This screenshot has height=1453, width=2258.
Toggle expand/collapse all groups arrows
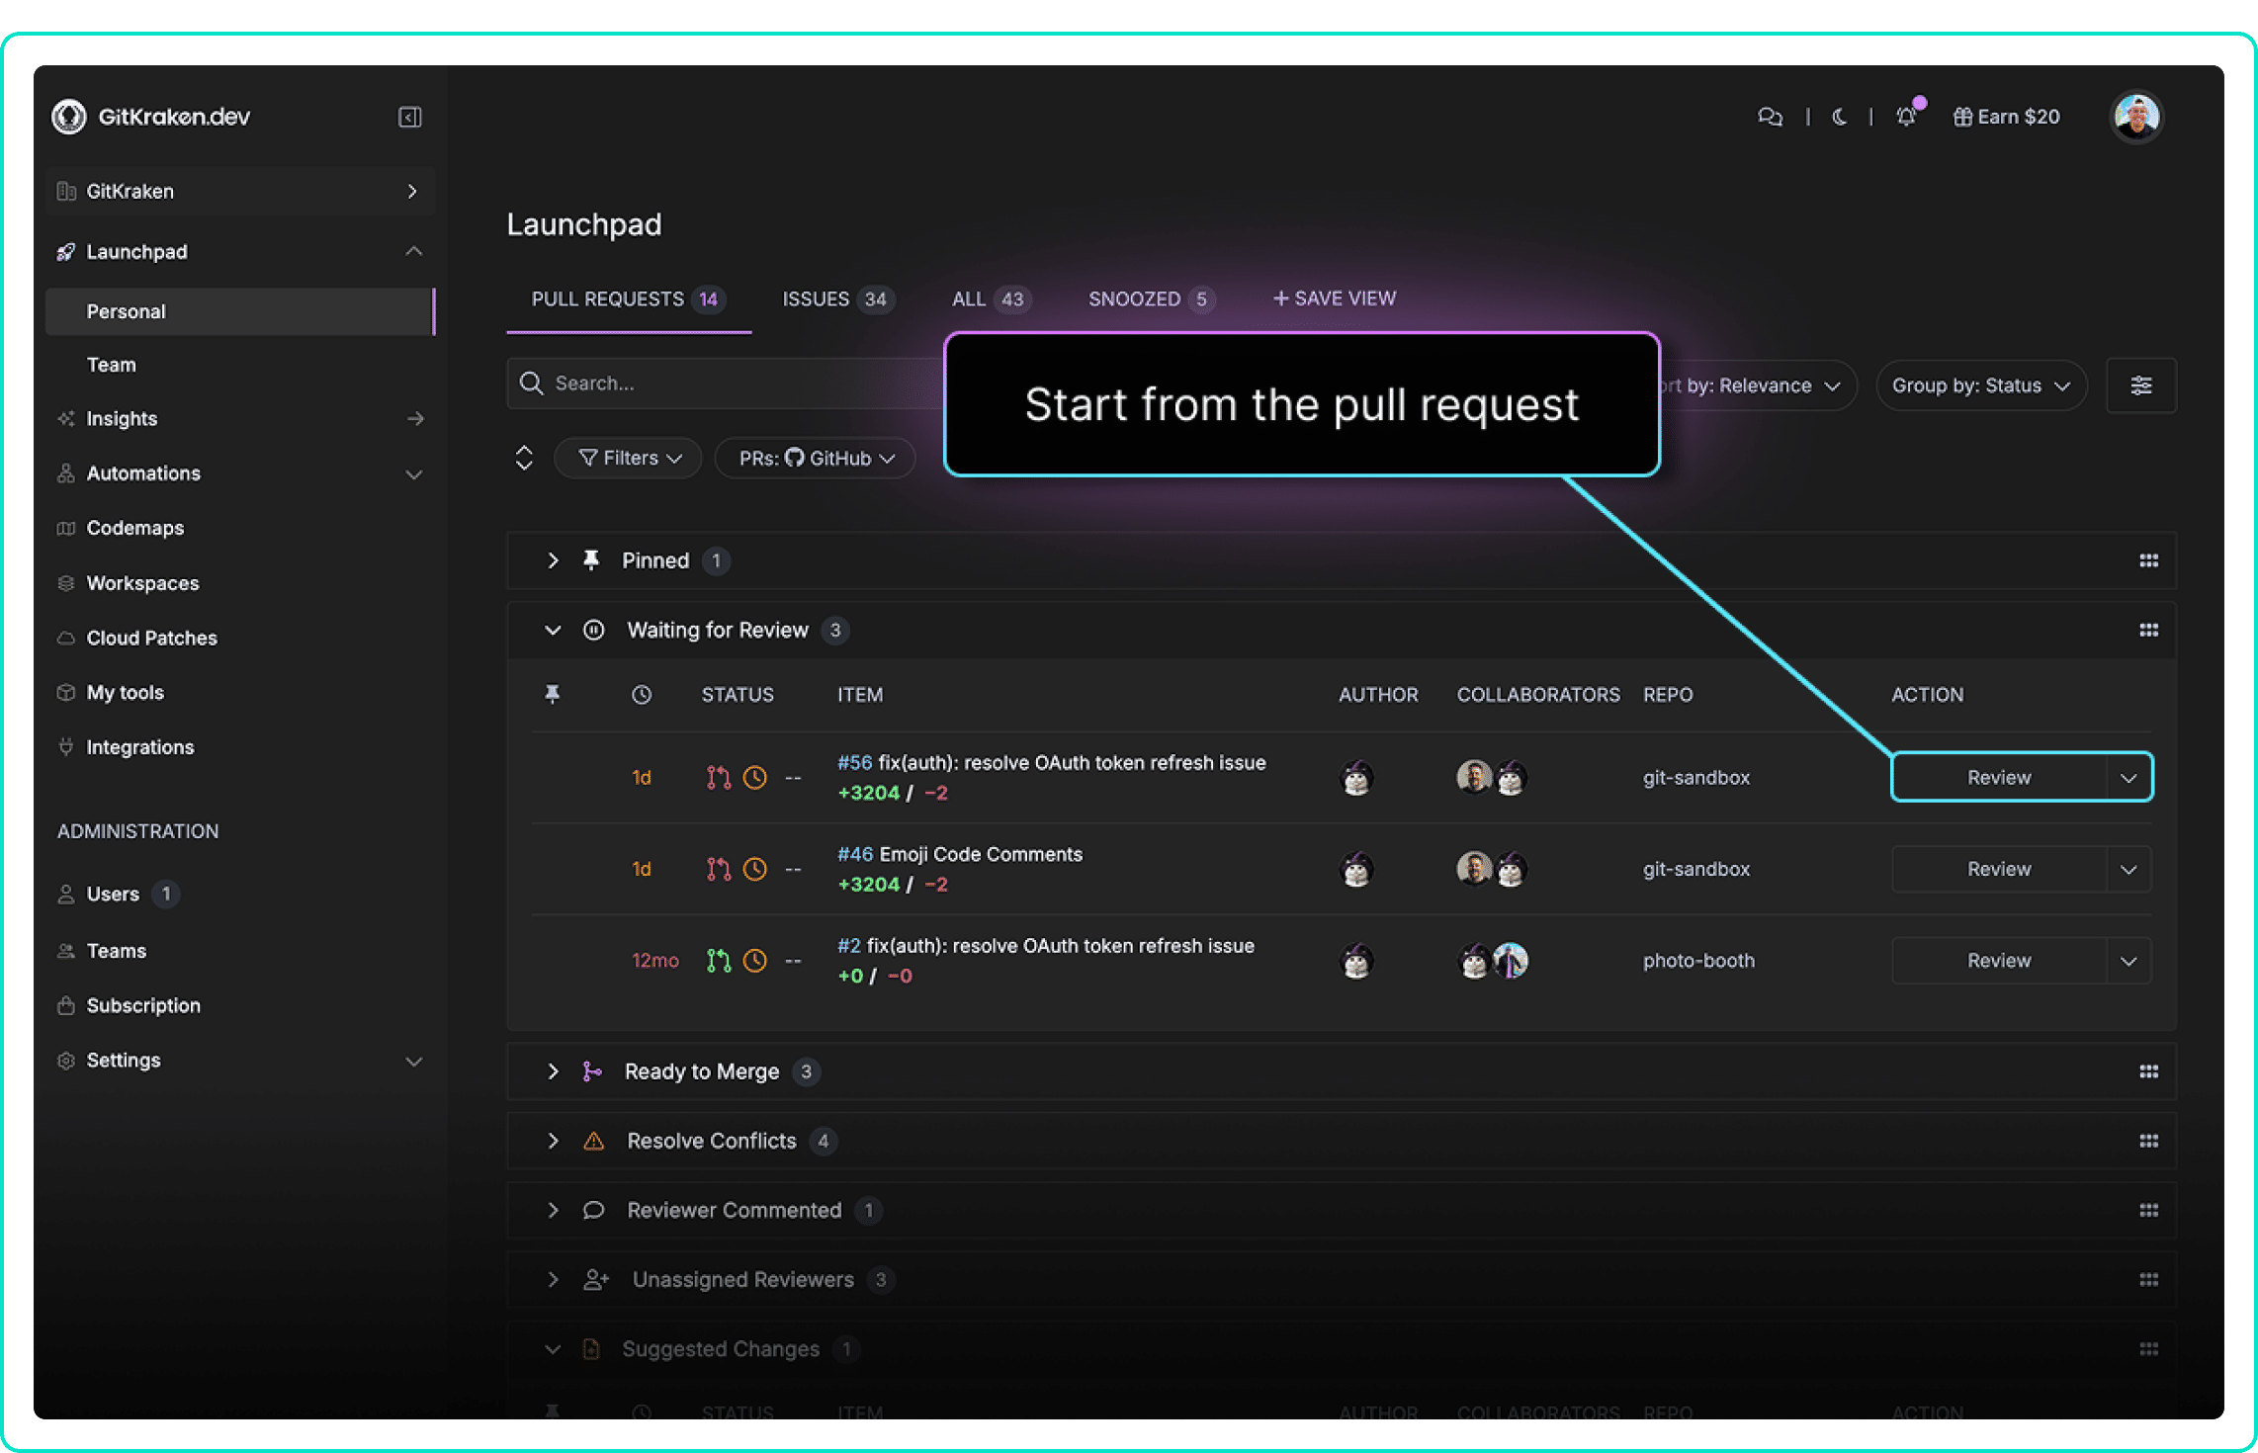point(524,458)
